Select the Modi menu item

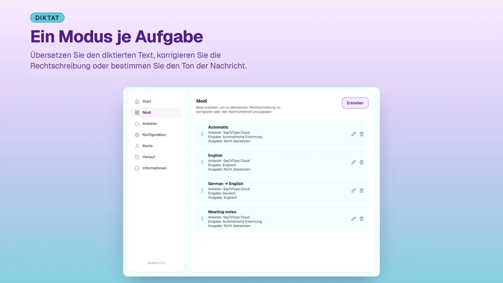coord(156,112)
